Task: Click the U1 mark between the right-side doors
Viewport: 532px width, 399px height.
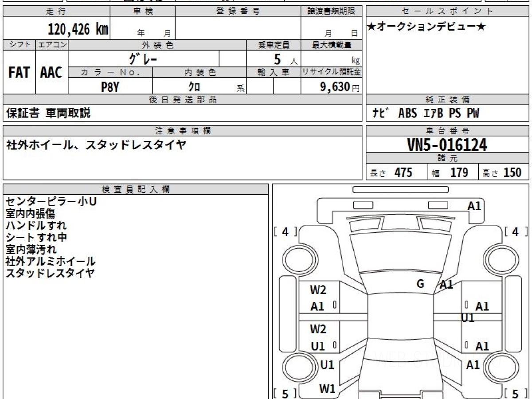Action: [468, 318]
